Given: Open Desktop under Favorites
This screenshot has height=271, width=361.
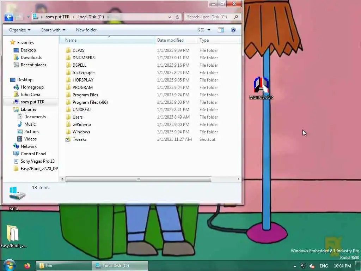Looking at the screenshot, I should pyautogui.click(x=25, y=50).
